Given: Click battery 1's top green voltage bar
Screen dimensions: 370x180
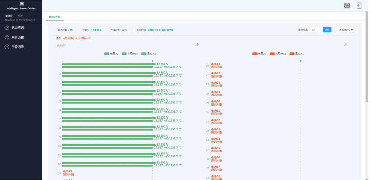Looking at the screenshot, I should coord(108,64).
